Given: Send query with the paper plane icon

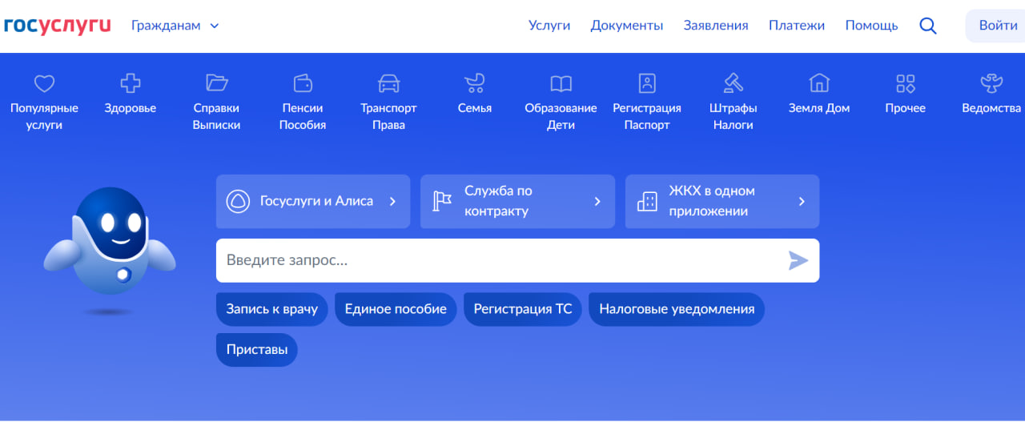Looking at the screenshot, I should [798, 260].
